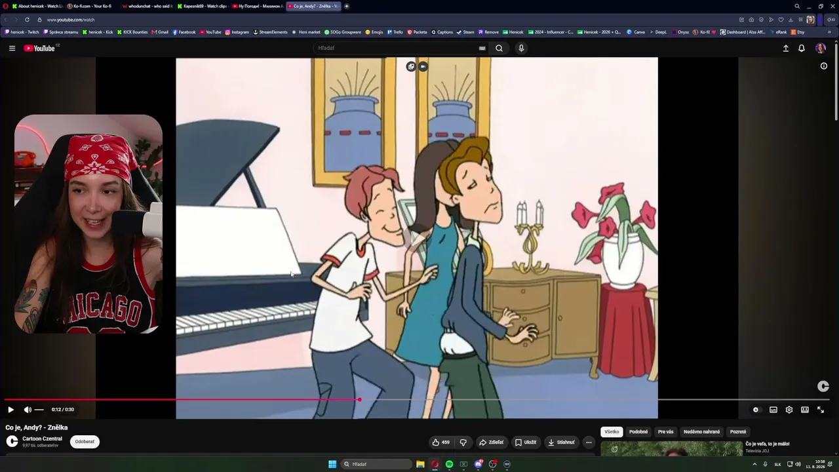Open the Cartoon Czentral channel name
Image resolution: width=839 pixels, height=472 pixels.
point(43,439)
